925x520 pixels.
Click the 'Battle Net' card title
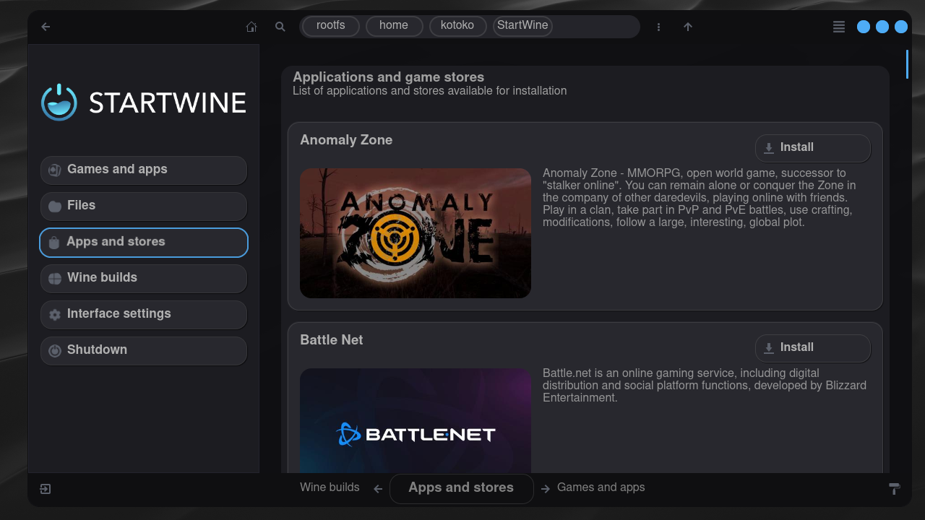pos(332,340)
